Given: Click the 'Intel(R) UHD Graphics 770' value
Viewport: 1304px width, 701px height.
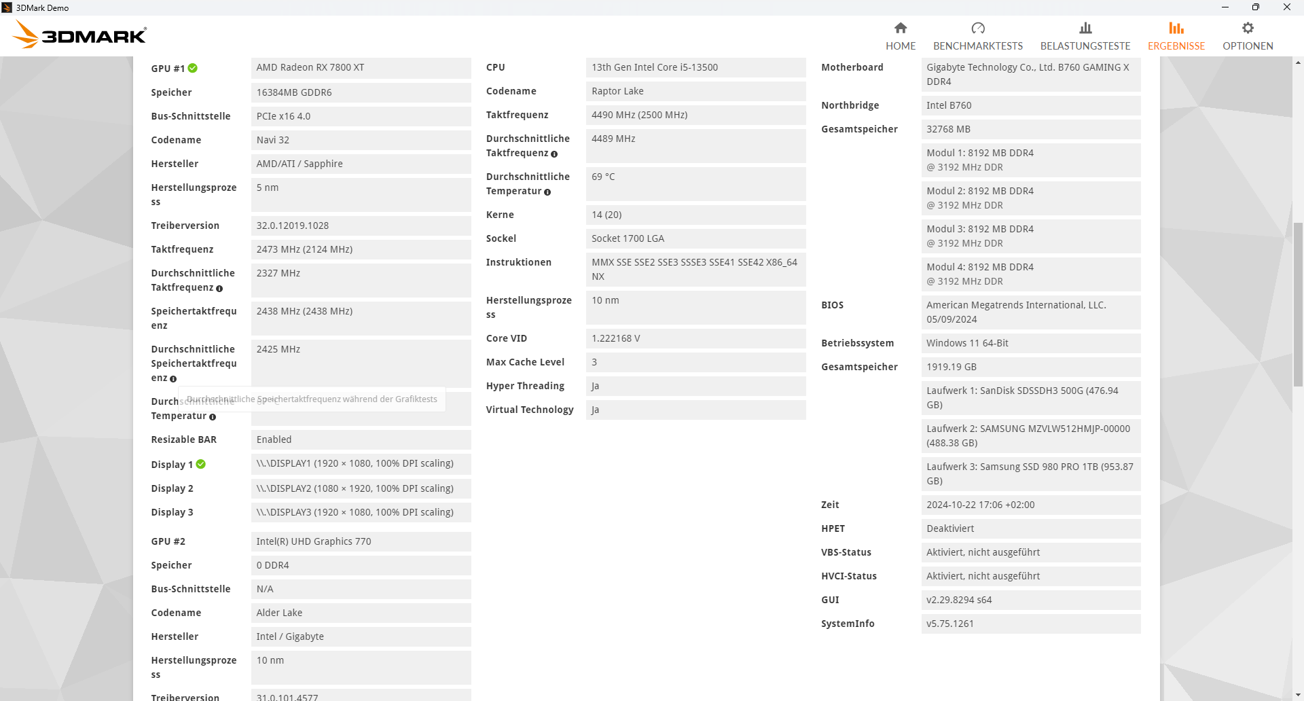Looking at the screenshot, I should point(361,541).
